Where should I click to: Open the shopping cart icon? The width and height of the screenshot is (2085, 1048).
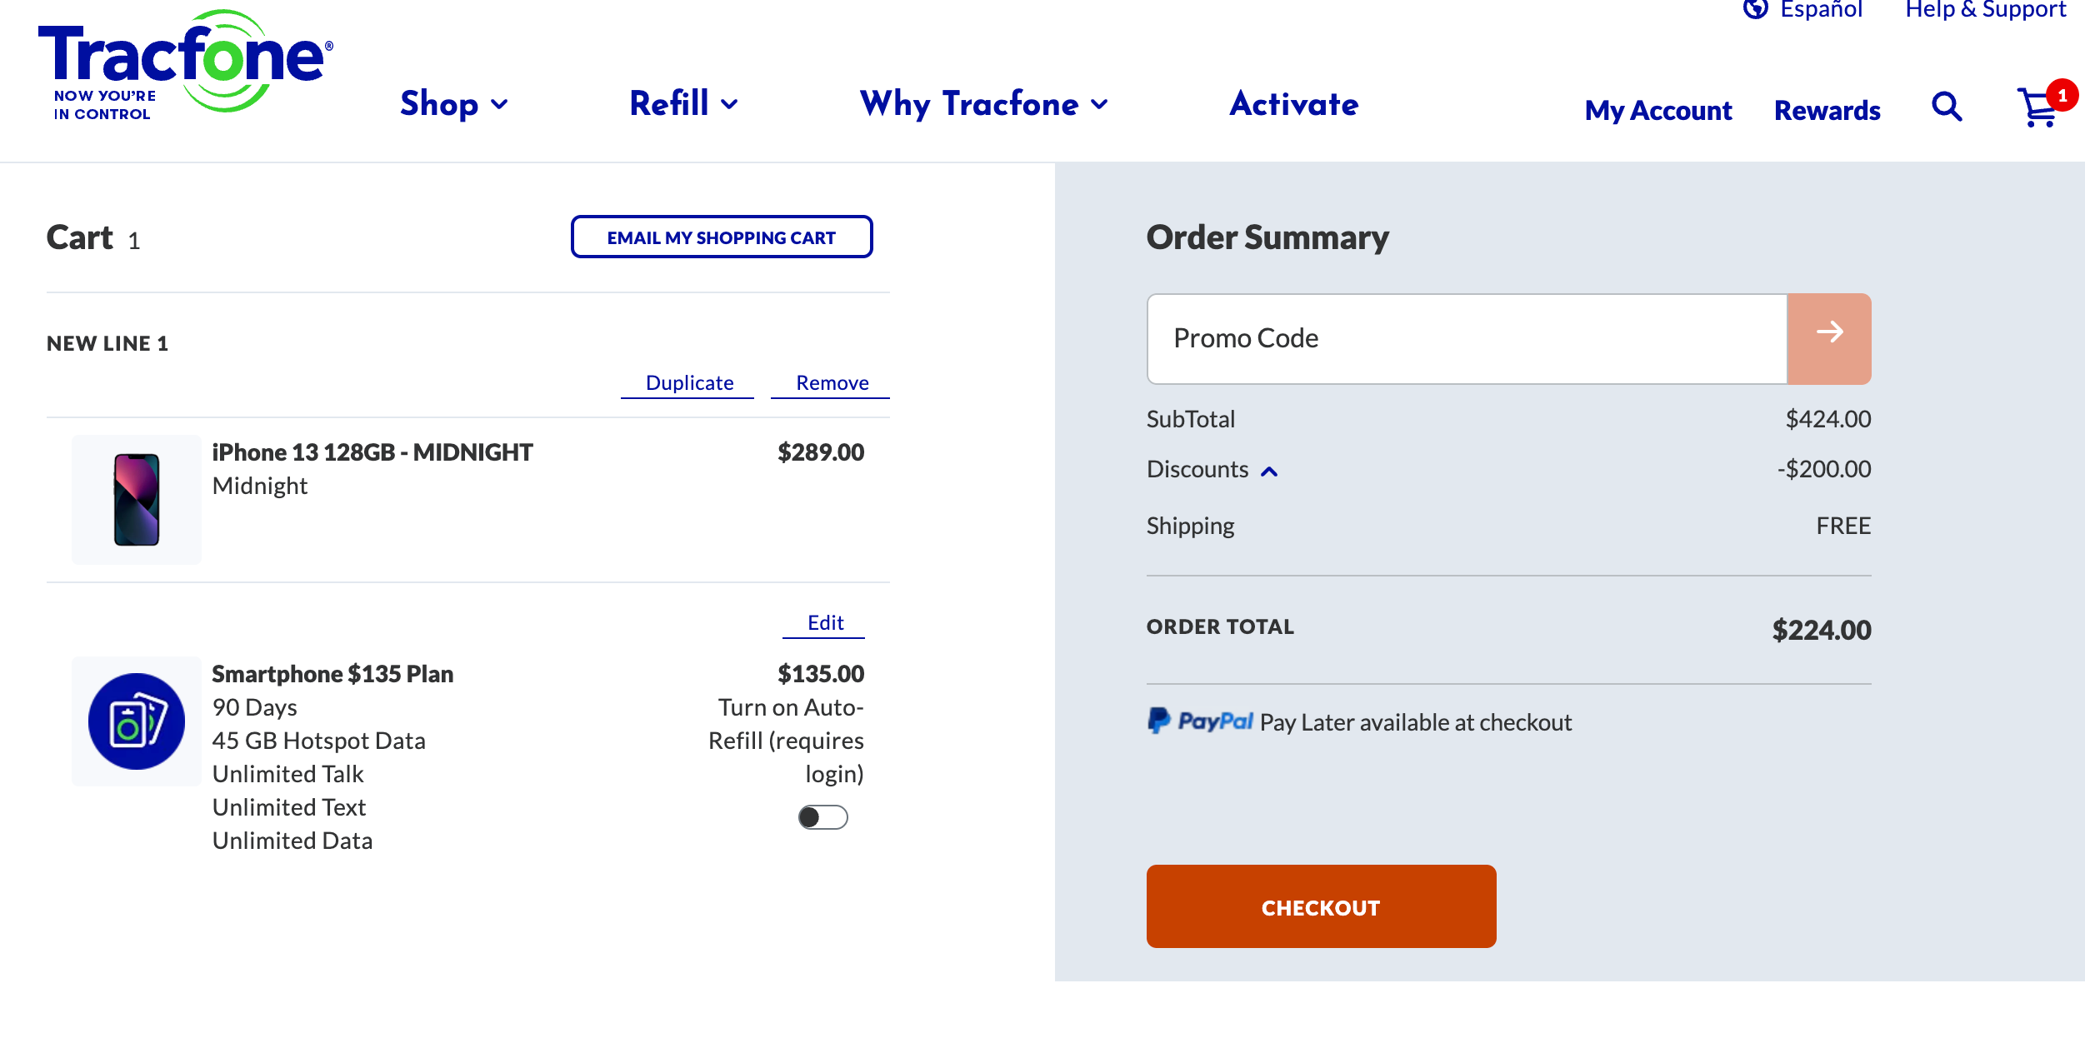click(2038, 108)
